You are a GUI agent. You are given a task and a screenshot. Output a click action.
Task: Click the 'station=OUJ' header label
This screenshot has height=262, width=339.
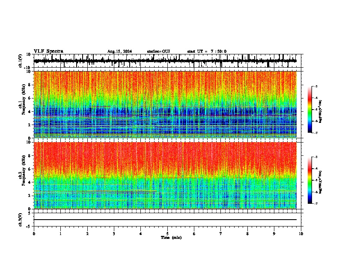pos(158,51)
